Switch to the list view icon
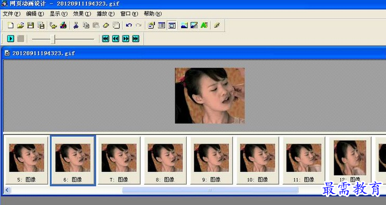Viewport: 386px width, 205px height. pyautogui.click(x=162, y=25)
